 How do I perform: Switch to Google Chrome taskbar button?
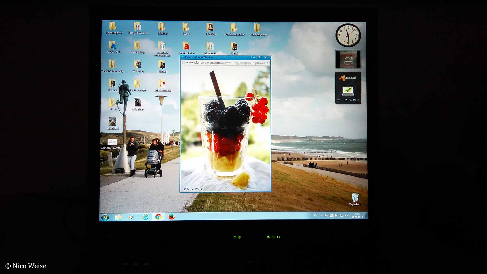[158, 217]
